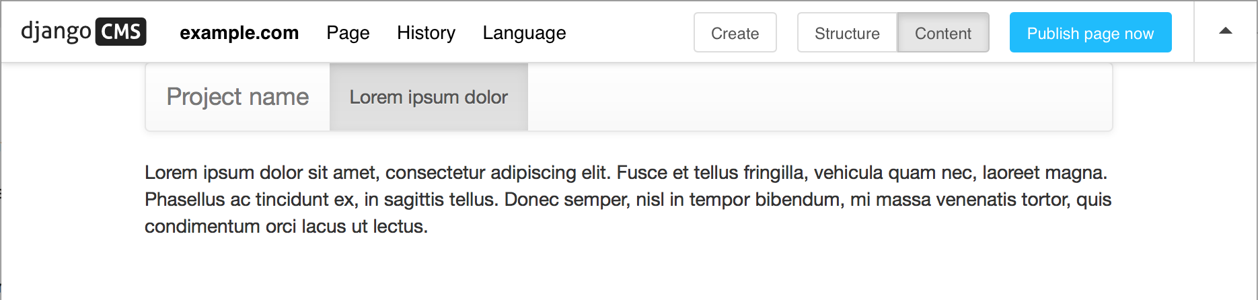Click the black CMS badge in logo
The height and width of the screenshot is (300, 1258).
pyautogui.click(x=121, y=32)
